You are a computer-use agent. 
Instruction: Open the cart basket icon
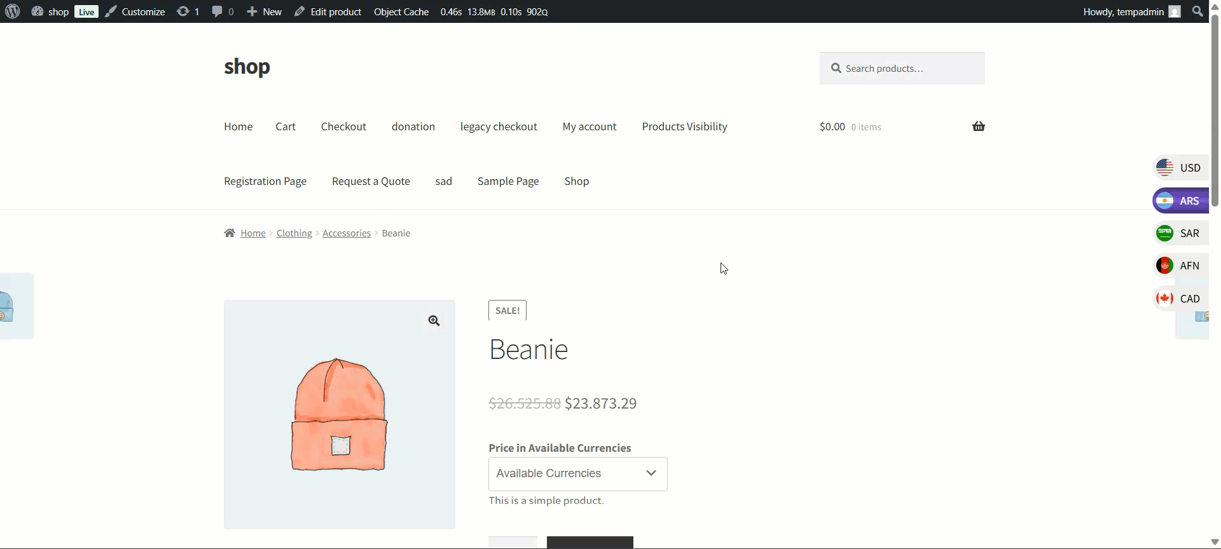coord(978,126)
